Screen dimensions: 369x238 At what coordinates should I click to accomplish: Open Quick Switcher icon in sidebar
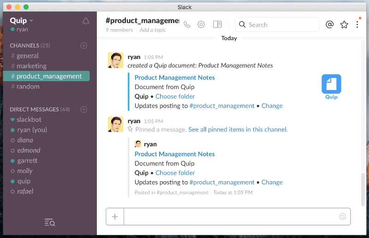tap(50, 223)
